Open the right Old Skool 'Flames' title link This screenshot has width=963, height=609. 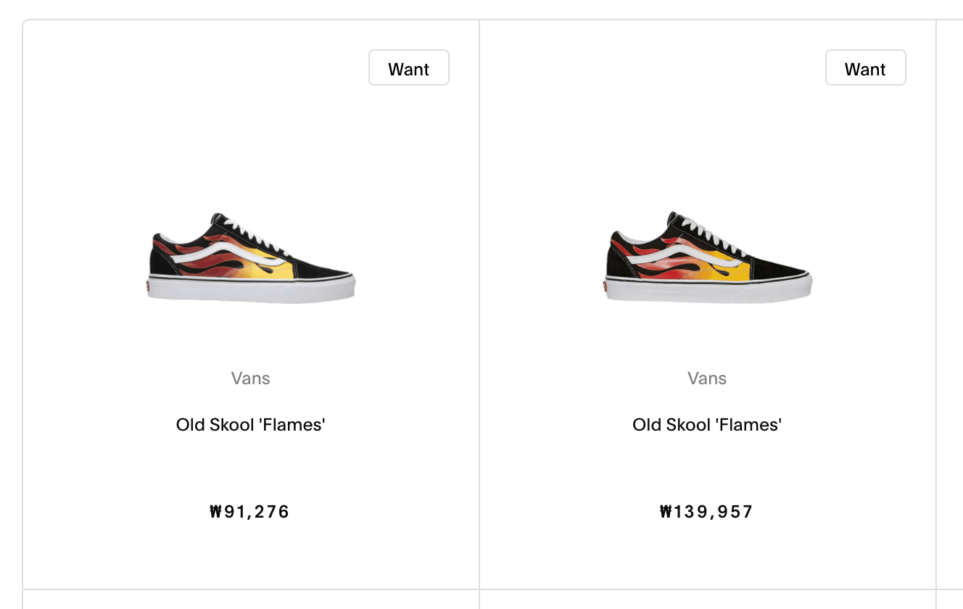(706, 424)
